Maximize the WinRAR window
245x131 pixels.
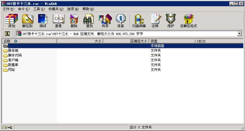[x=236, y=4]
